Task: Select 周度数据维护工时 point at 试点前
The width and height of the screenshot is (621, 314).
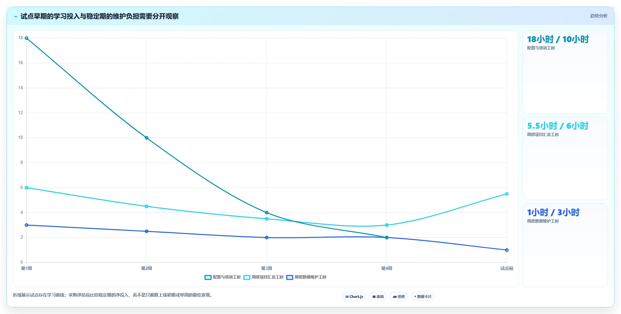Action: coord(507,250)
